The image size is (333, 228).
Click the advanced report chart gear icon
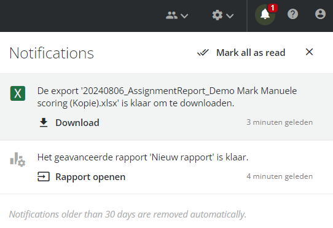tap(18, 160)
